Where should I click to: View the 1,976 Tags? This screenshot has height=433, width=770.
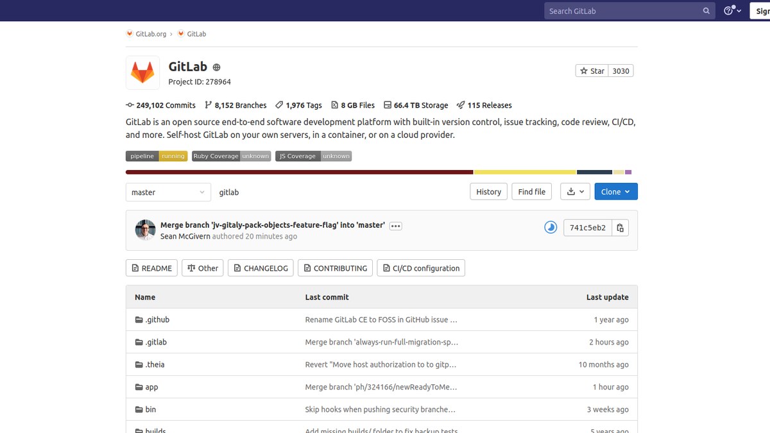click(x=298, y=105)
